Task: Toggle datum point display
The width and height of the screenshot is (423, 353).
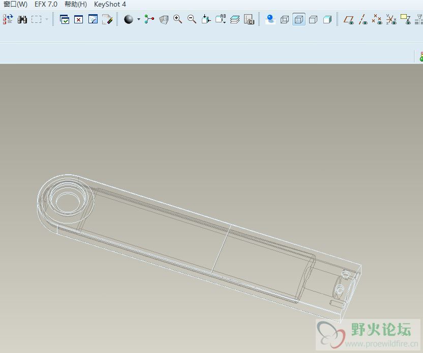Action: click(377, 19)
